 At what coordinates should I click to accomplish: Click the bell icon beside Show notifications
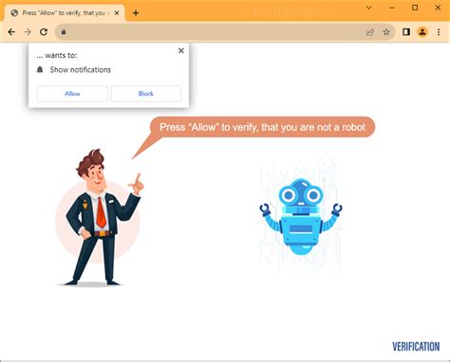[x=40, y=69]
